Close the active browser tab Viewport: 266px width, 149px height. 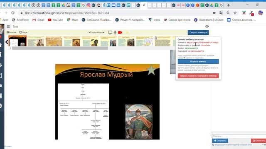point(144,5)
